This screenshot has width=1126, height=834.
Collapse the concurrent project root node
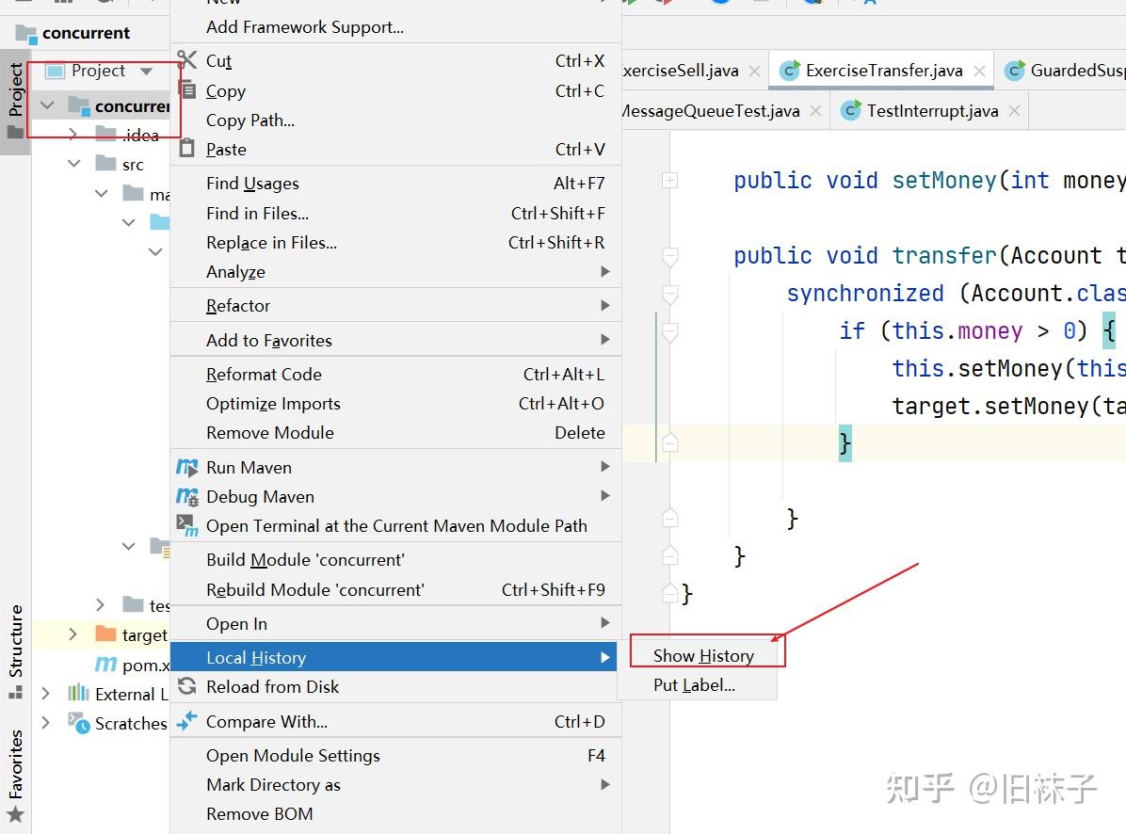point(47,105)
